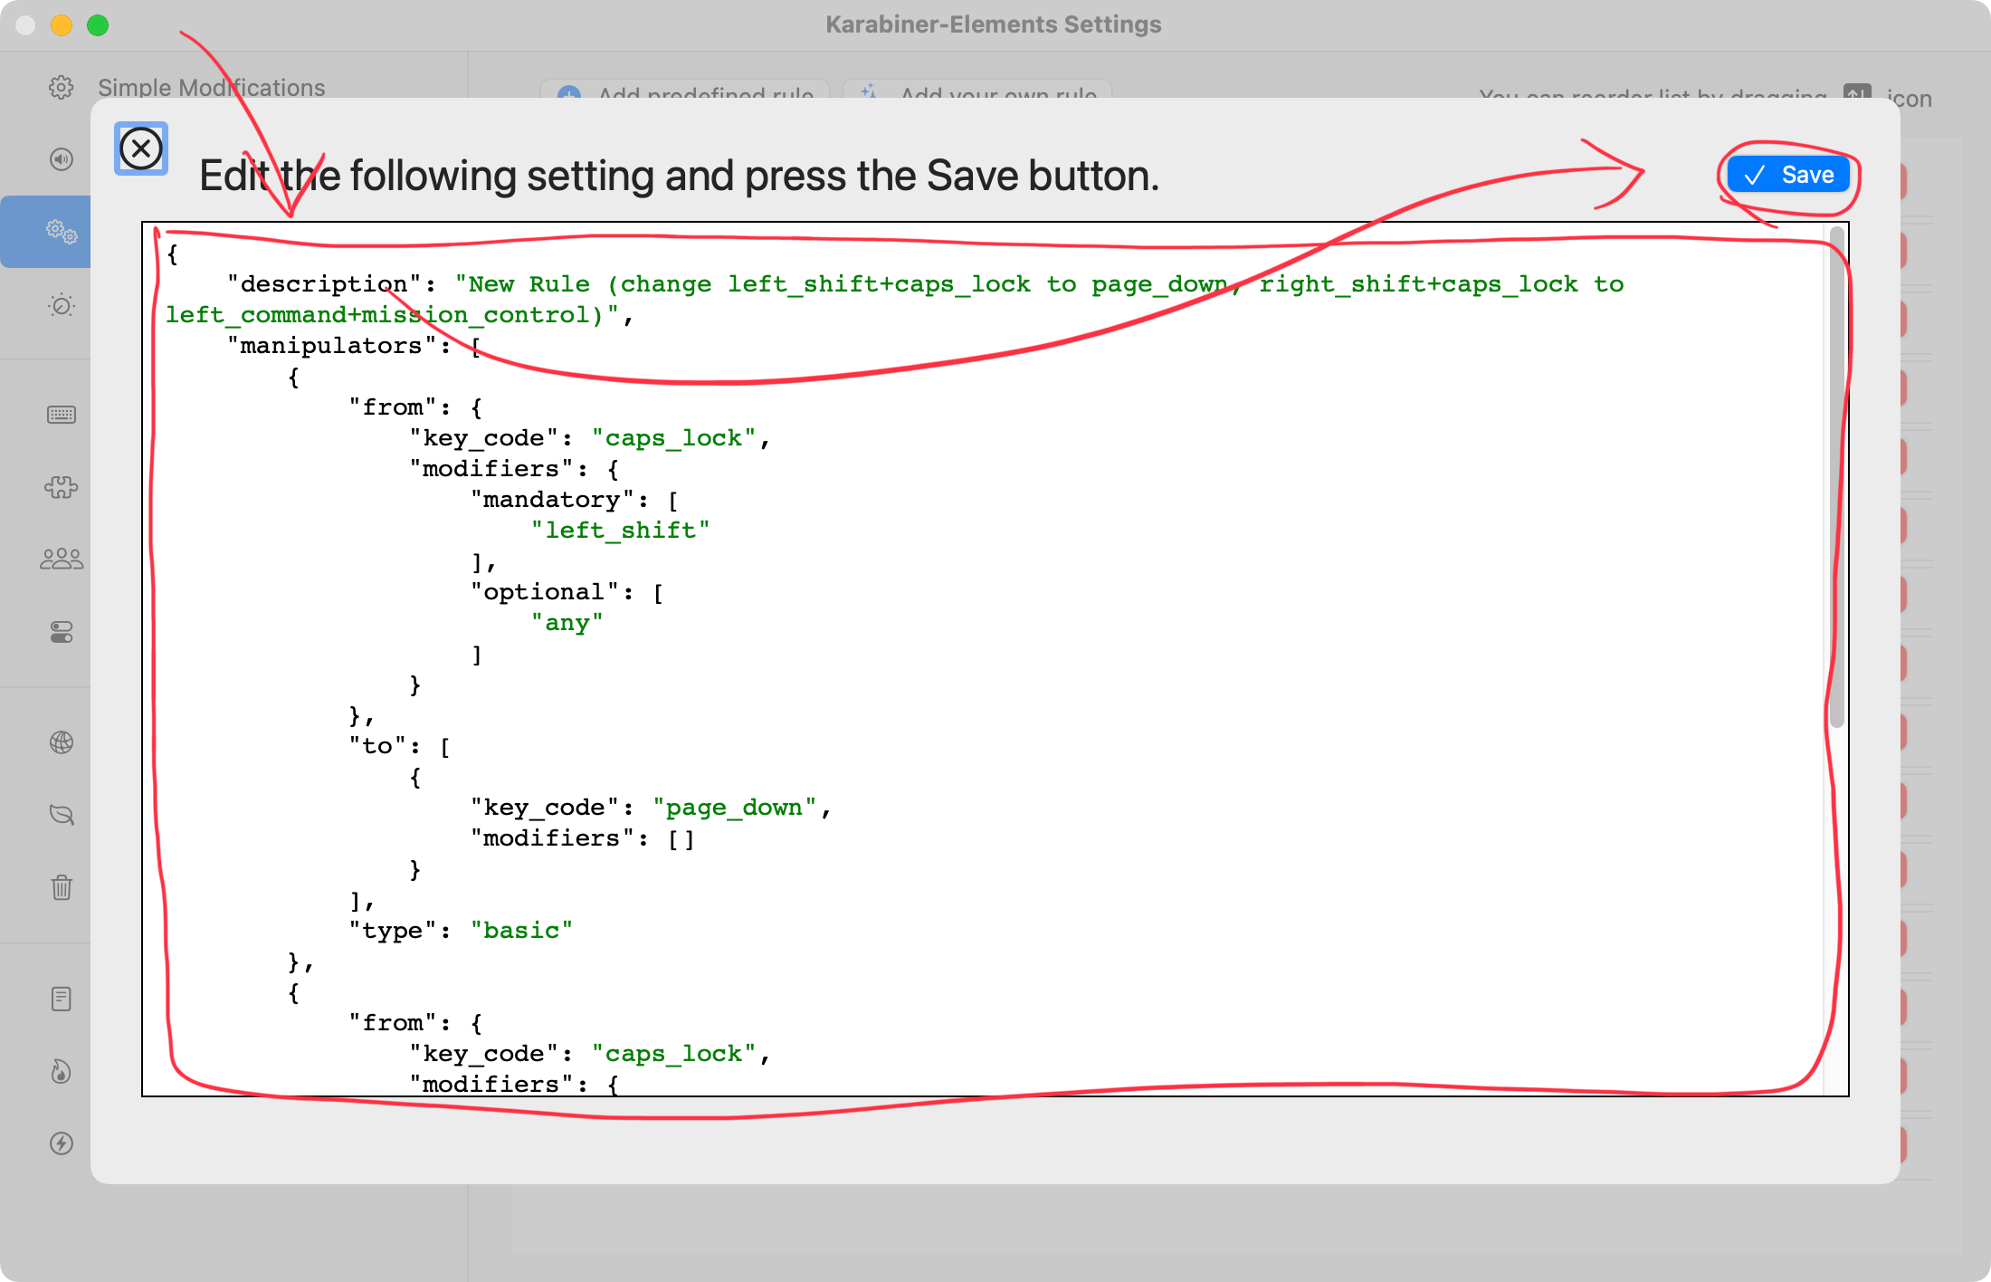Screen dimensions: 1991x1282
Task: Click the "mandatory" key line
Action: (575, 500)
